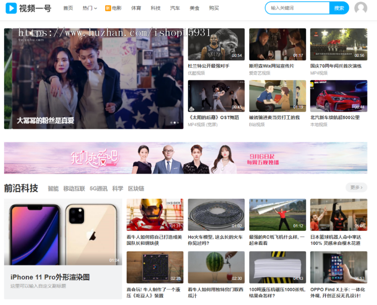Screen dimensions: 377x305
Task: Click the carousel slide indicator dots
Action: click(174, 123)
